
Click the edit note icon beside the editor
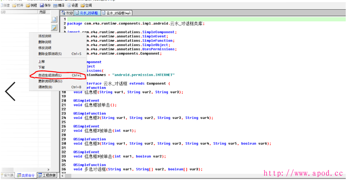click(54, 27)
